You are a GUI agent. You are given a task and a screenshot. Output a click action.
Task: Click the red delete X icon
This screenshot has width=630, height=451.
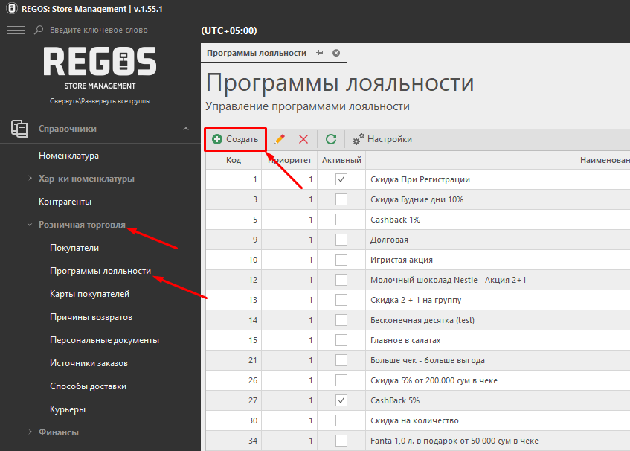coord(303,139)
